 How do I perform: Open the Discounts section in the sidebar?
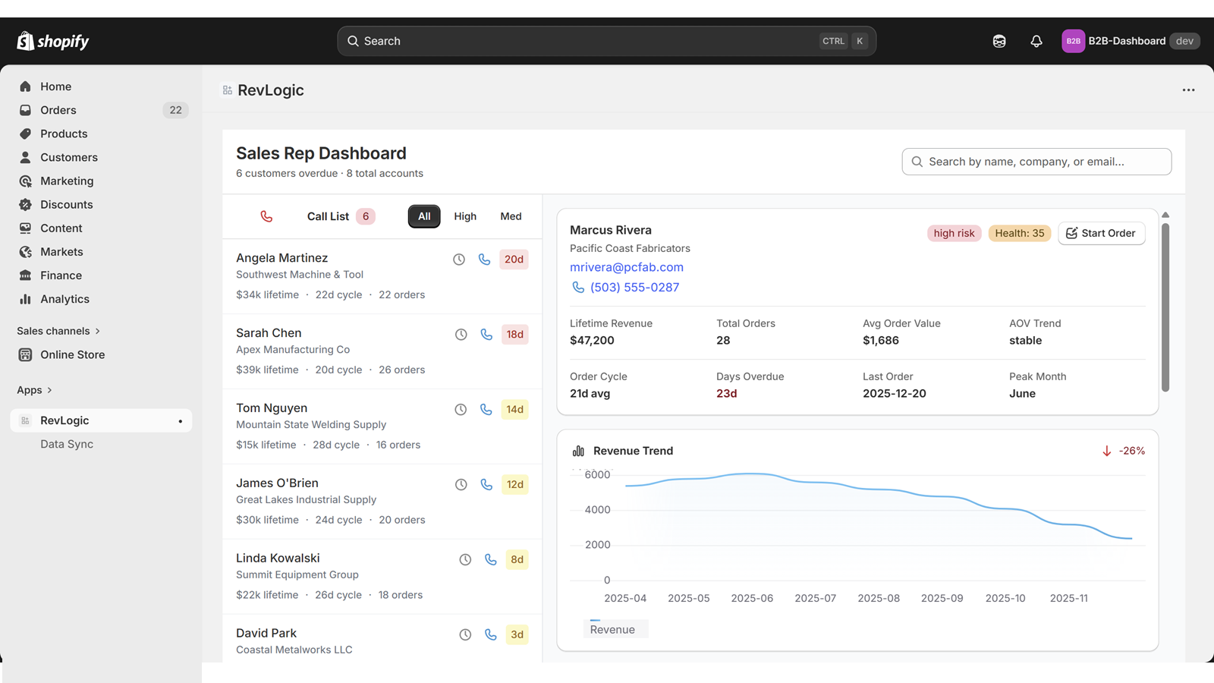(66, 204)
